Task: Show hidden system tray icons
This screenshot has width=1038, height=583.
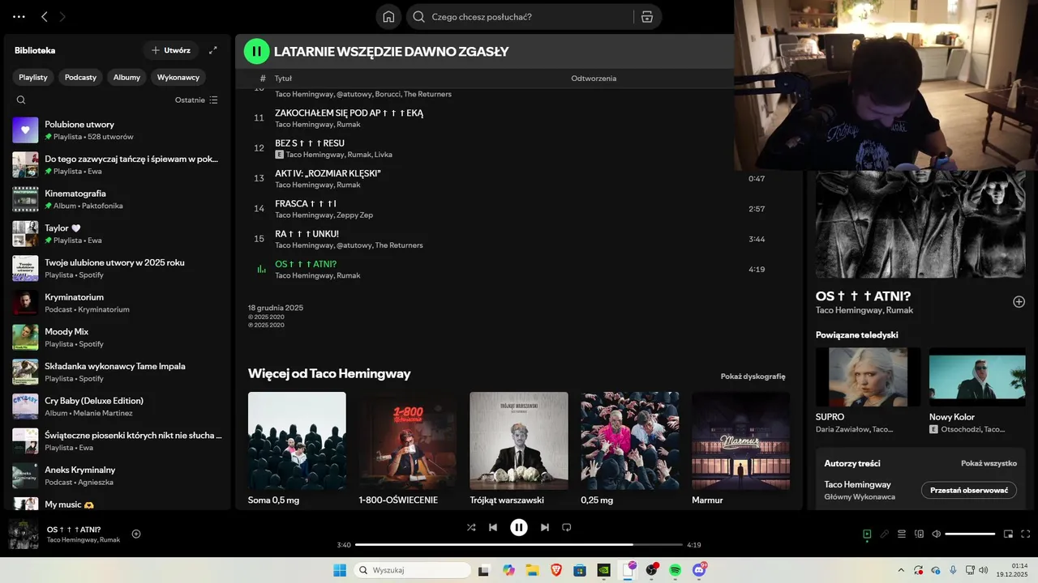Action: pyautogui.click(x=901, y=570)
